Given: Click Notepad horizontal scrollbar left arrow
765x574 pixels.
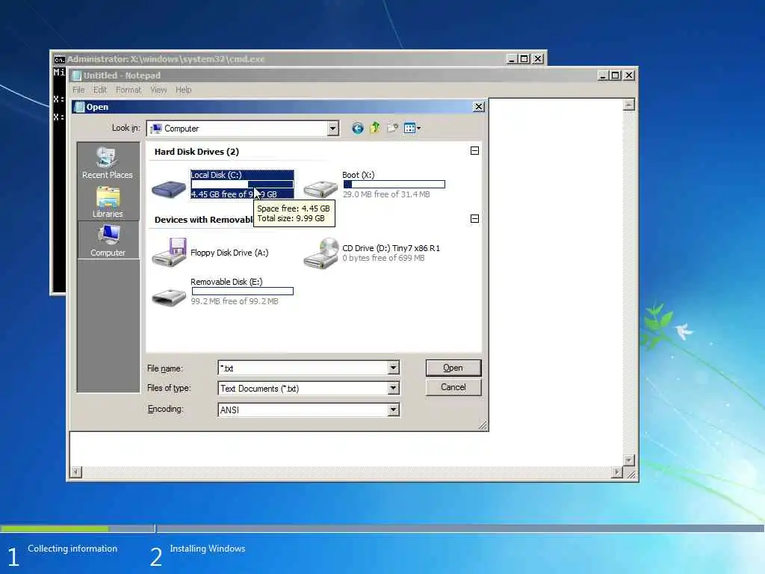Looking at the screenshot, I should click(x=76, y=472).
